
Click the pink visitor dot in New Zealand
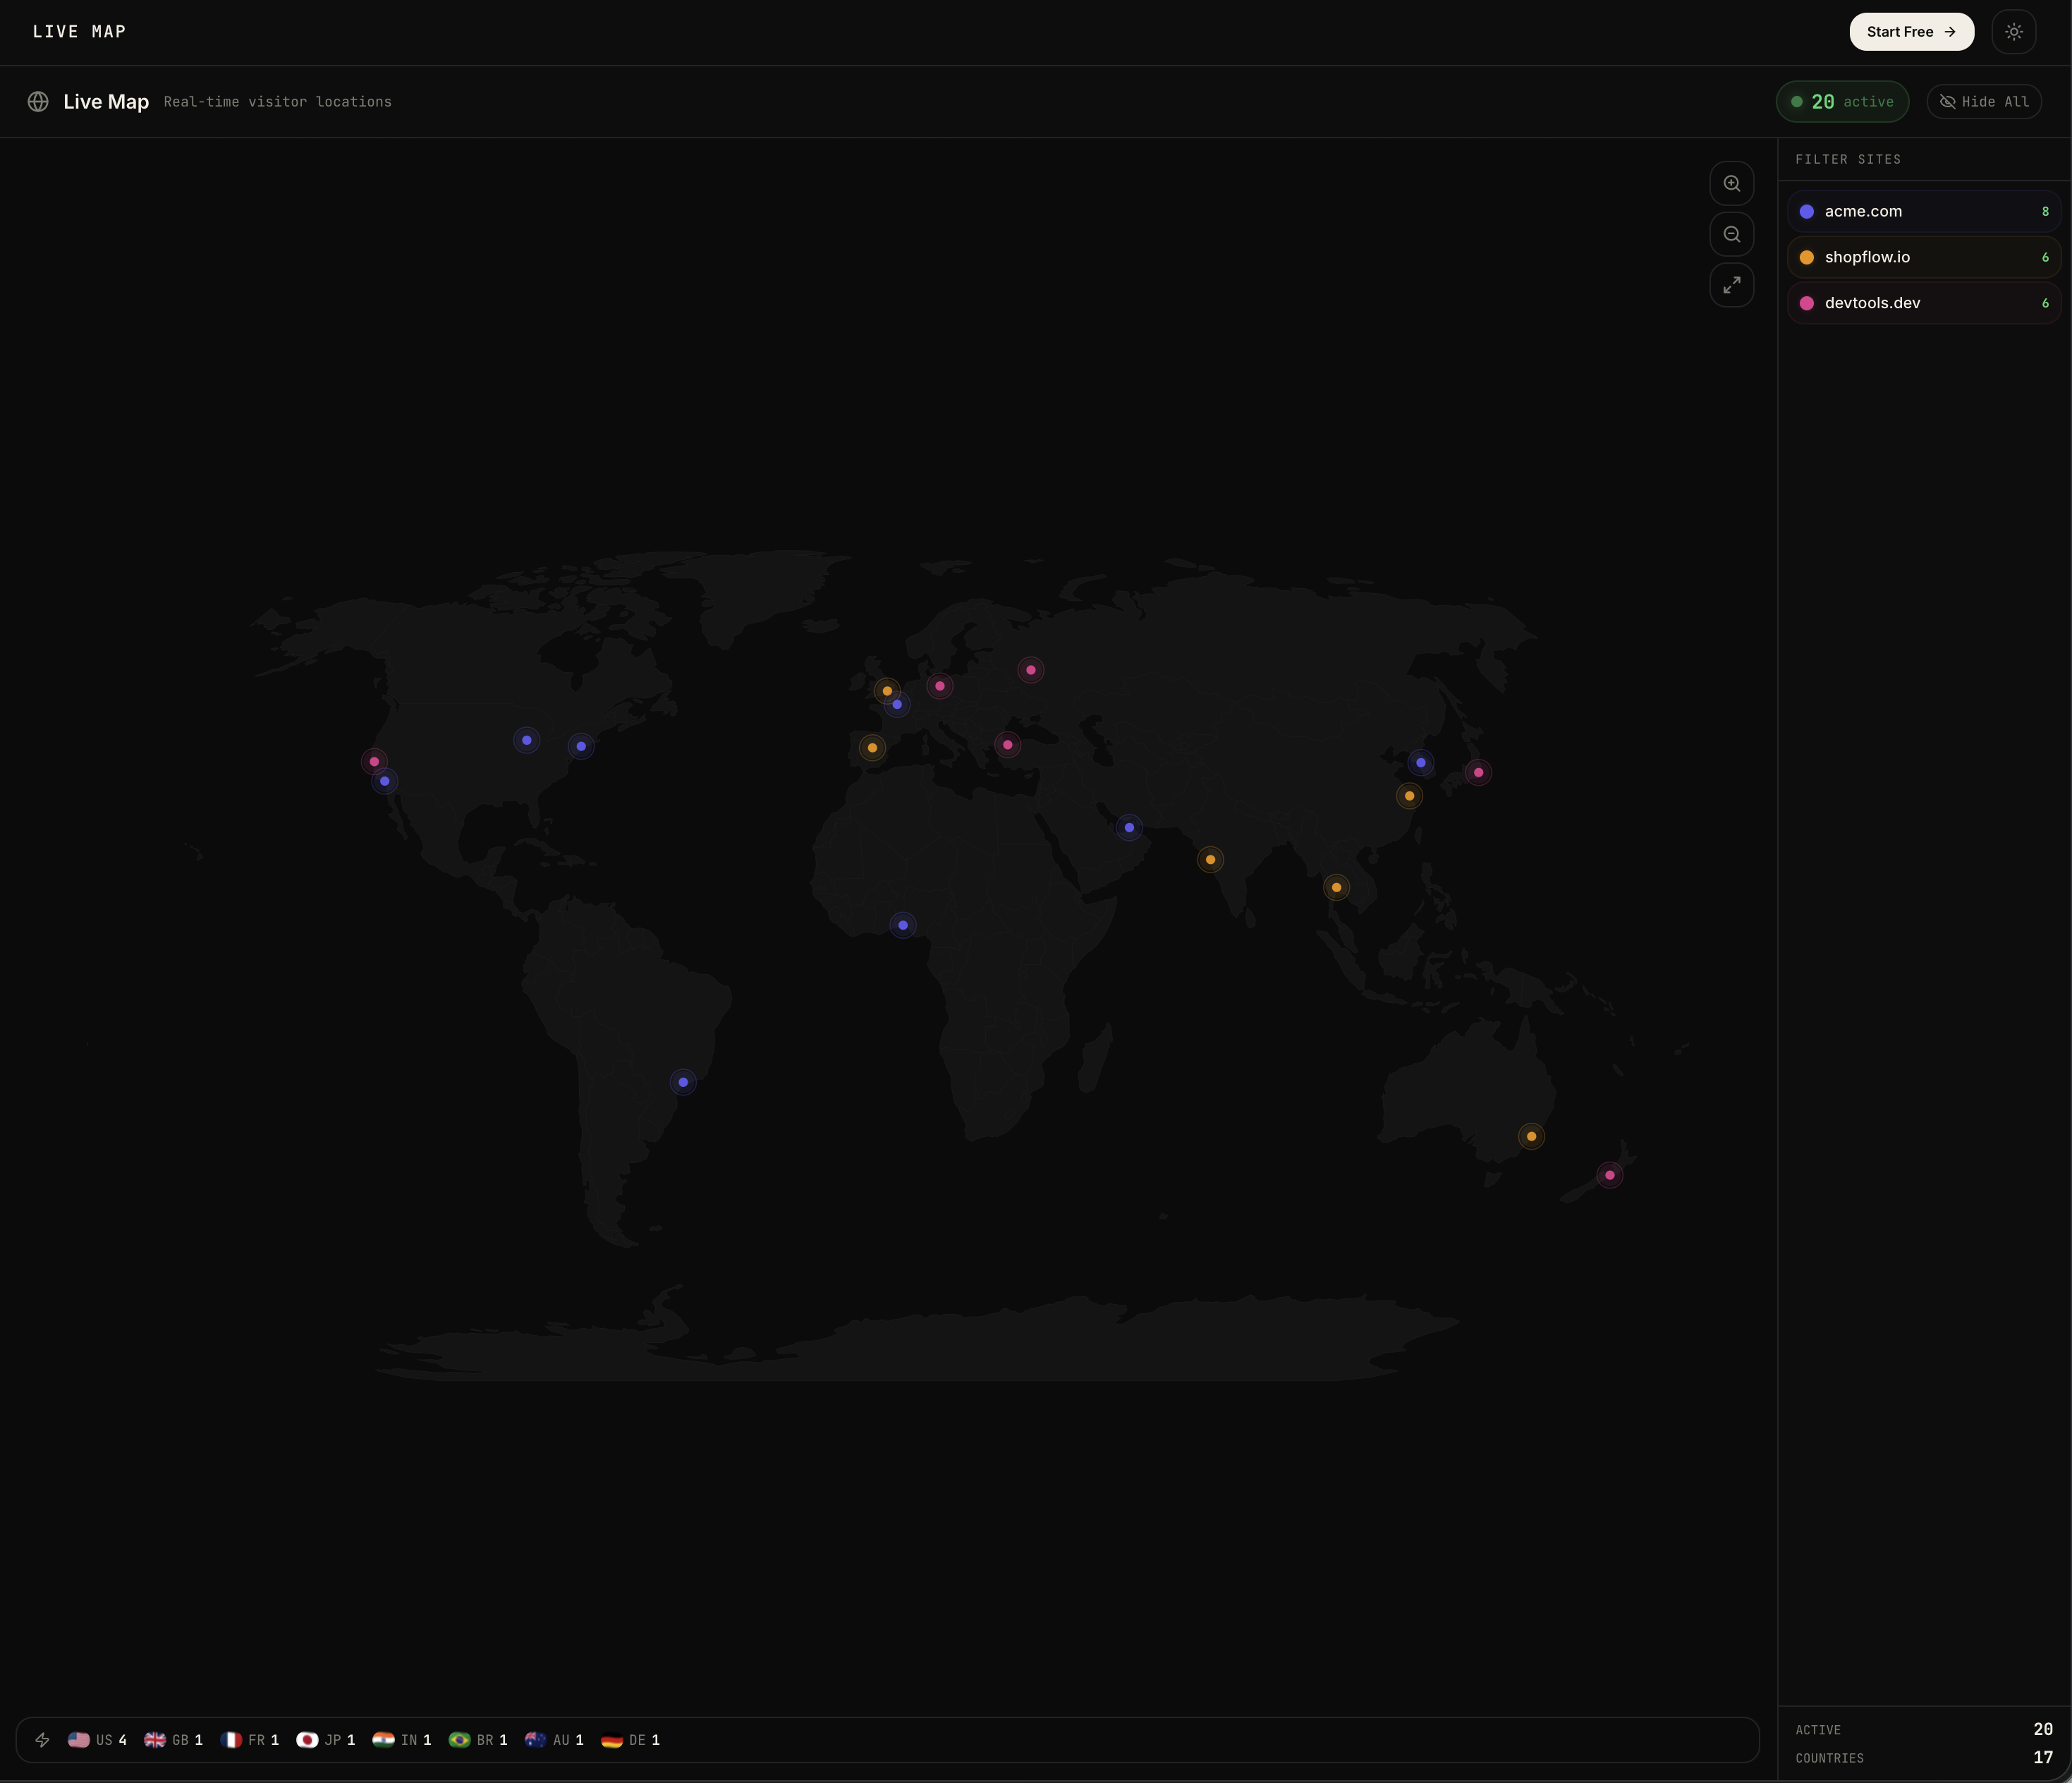pos(1609,1175)
